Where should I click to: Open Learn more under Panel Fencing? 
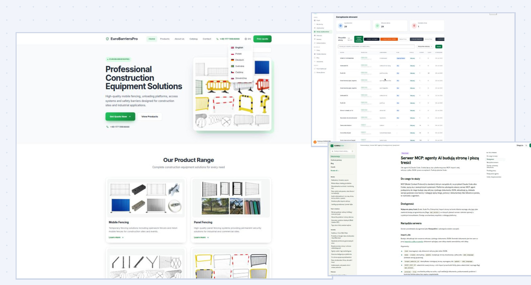[201, 237]
